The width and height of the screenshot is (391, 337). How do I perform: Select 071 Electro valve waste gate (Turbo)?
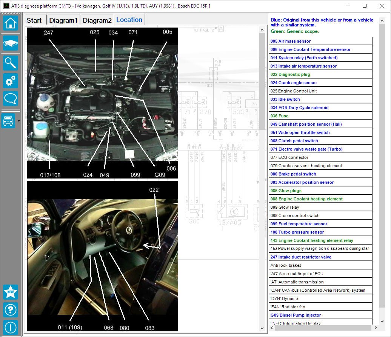(320, 149)
